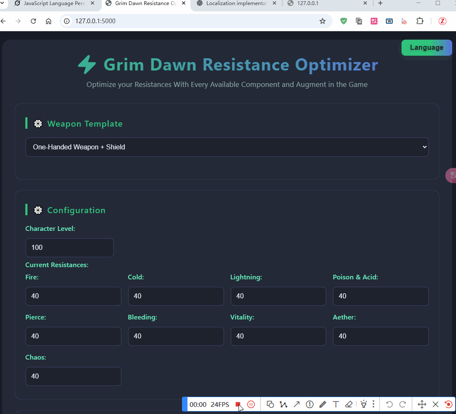
Task: Click the lightning bolt title icon
Action: pos(87,65)
